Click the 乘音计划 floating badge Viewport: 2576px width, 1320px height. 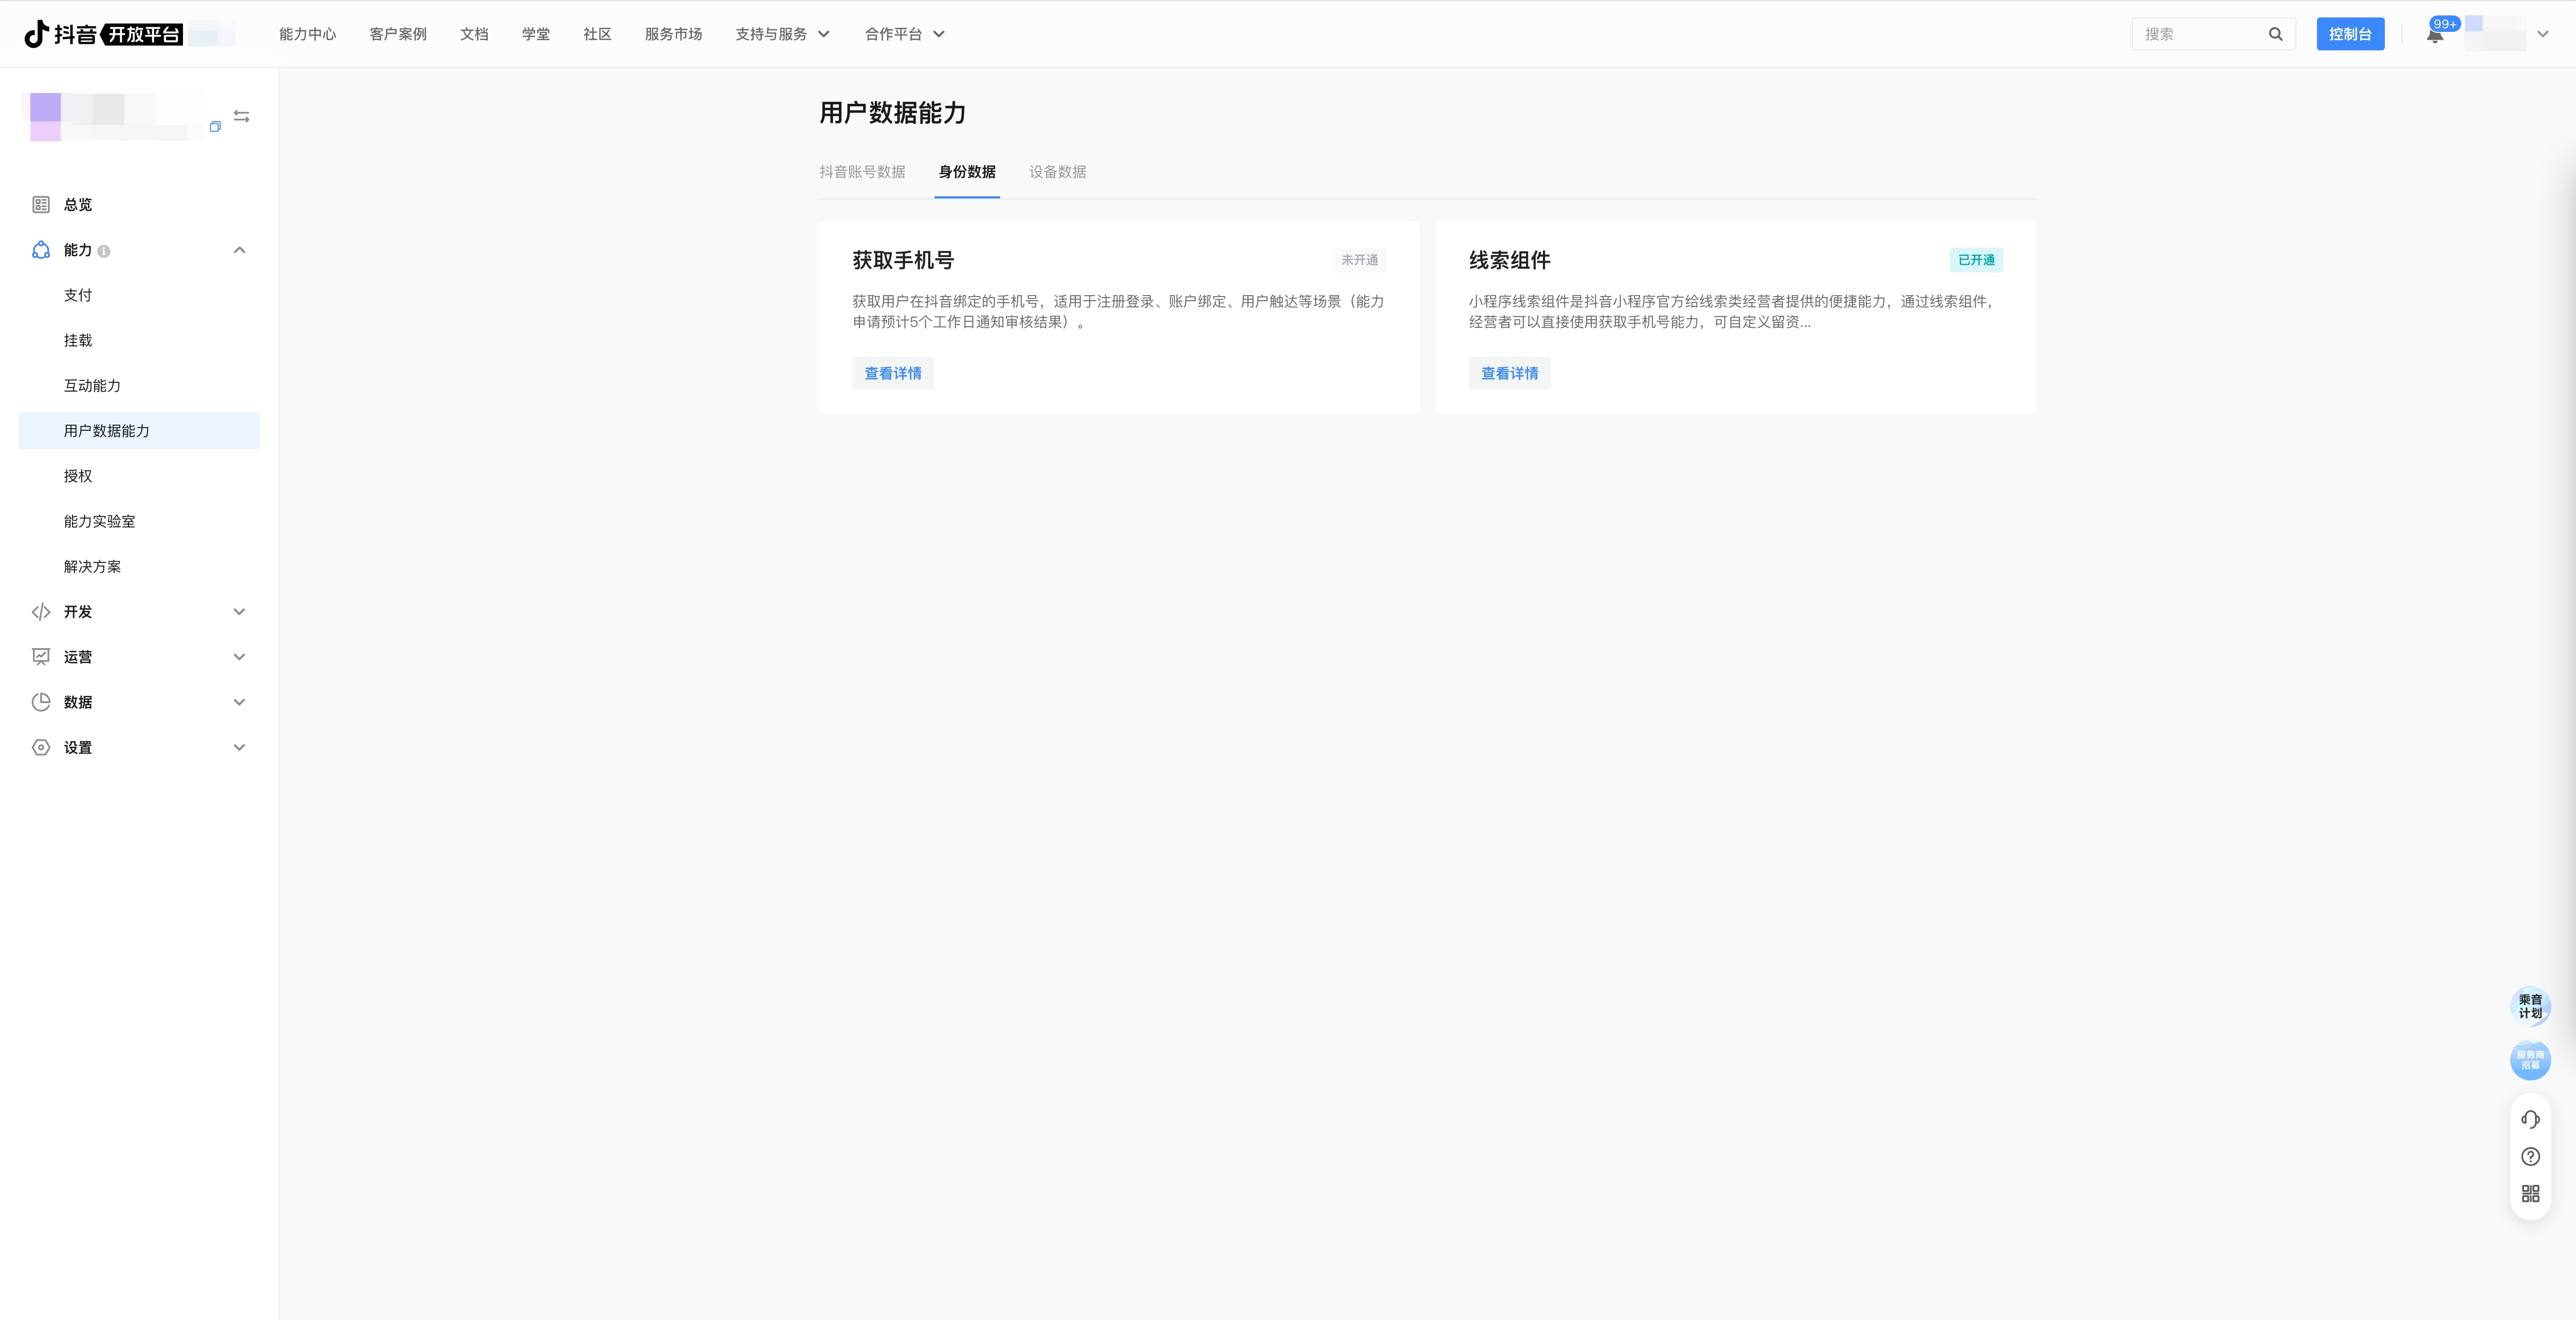pyautogui.click(x=2530, y=1006)
